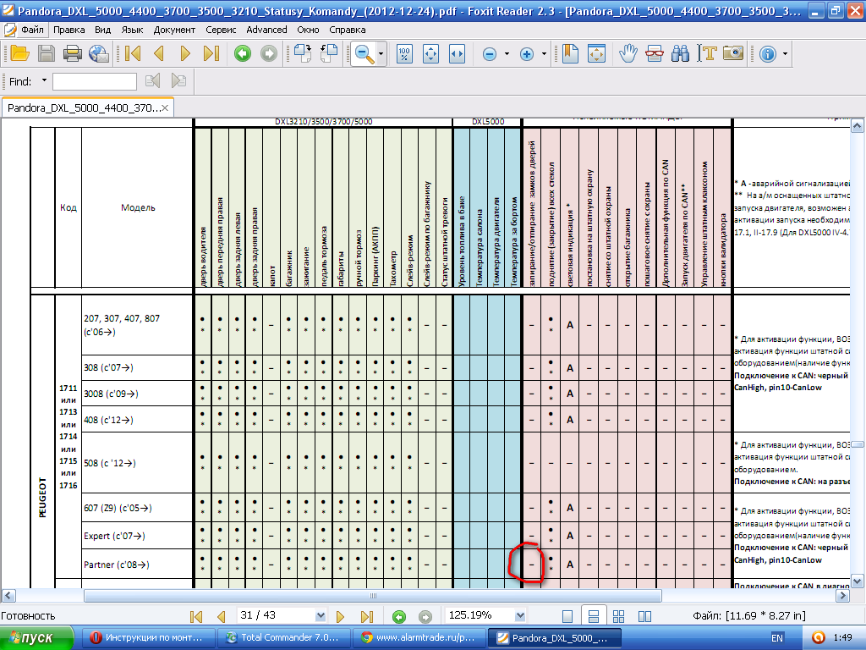Open a file with the folder icon
The height and width of the screenshot is (650, 866).
click(x=19, y=53)
